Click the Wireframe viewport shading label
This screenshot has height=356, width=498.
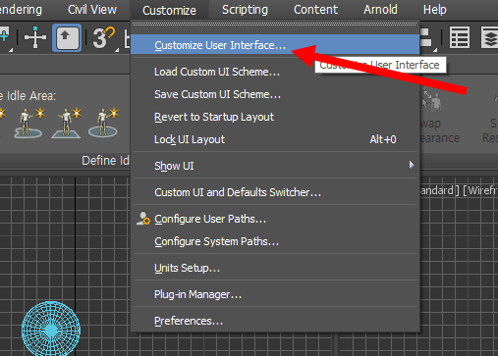[480, 190]
